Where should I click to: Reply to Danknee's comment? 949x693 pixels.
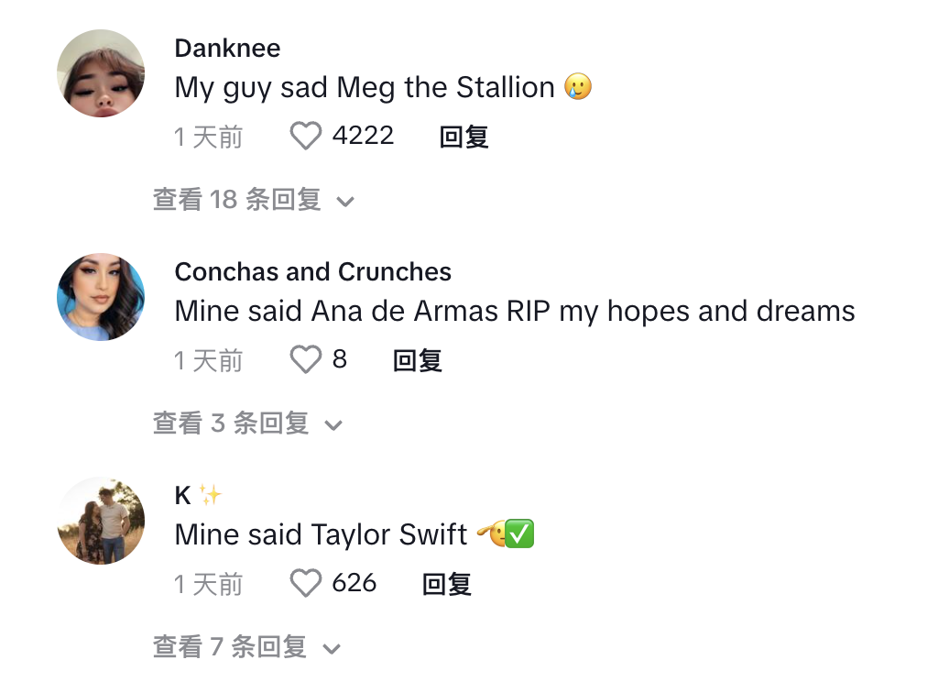[x=464, y=137]
